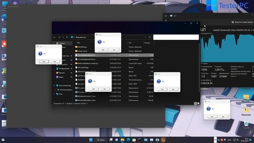Open recent locations dropdown arrow in Explorer
254x143 pixels.
click(x=63, y=37)
